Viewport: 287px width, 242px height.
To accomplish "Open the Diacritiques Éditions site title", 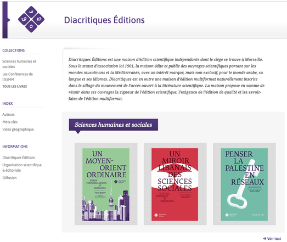I will coord(104,20).
